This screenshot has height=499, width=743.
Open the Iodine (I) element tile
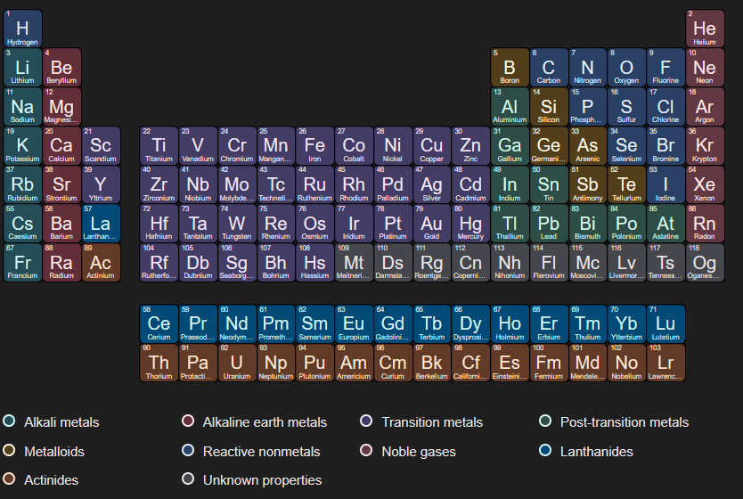tap(665, 184)
